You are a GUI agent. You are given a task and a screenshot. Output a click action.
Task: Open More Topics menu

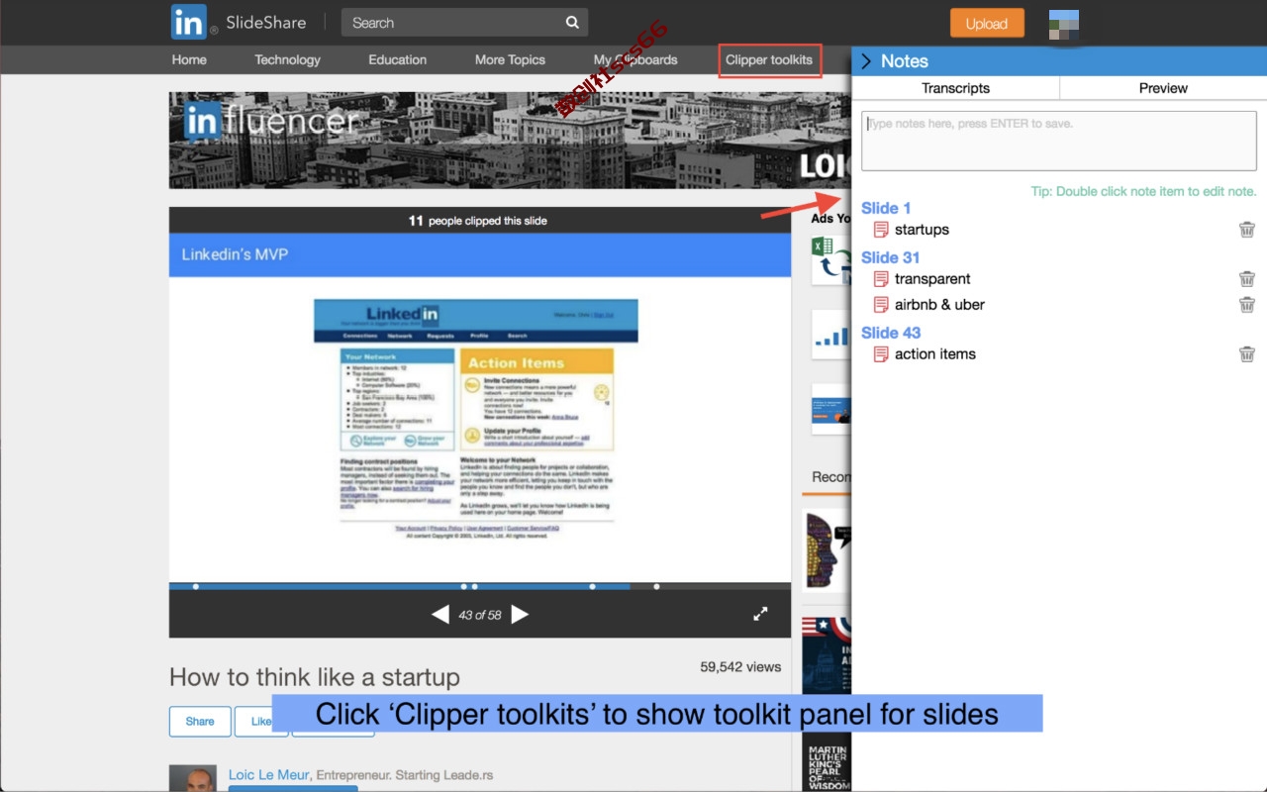point(510,59)
